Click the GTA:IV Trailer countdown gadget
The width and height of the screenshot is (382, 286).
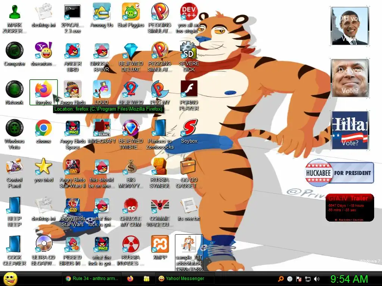click(350, 208)
